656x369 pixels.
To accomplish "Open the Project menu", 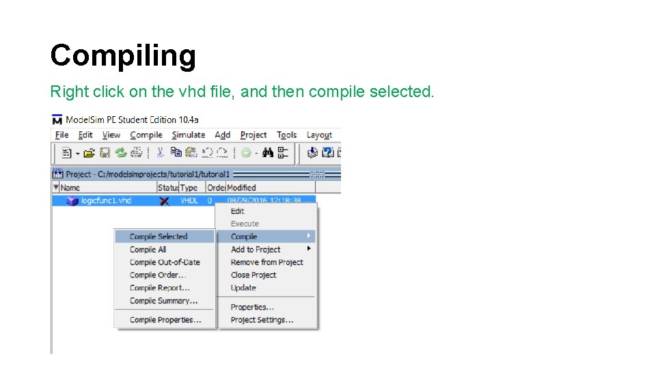I will 254,135.
